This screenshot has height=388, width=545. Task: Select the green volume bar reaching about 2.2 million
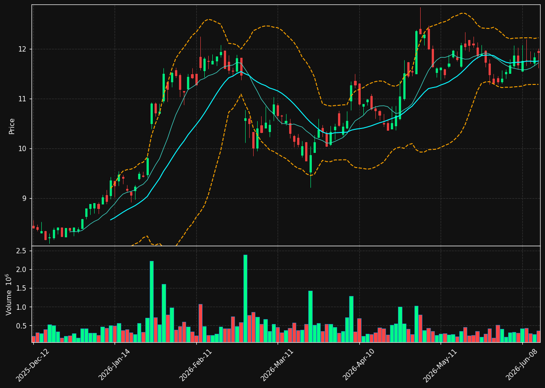tap(151, 301)
